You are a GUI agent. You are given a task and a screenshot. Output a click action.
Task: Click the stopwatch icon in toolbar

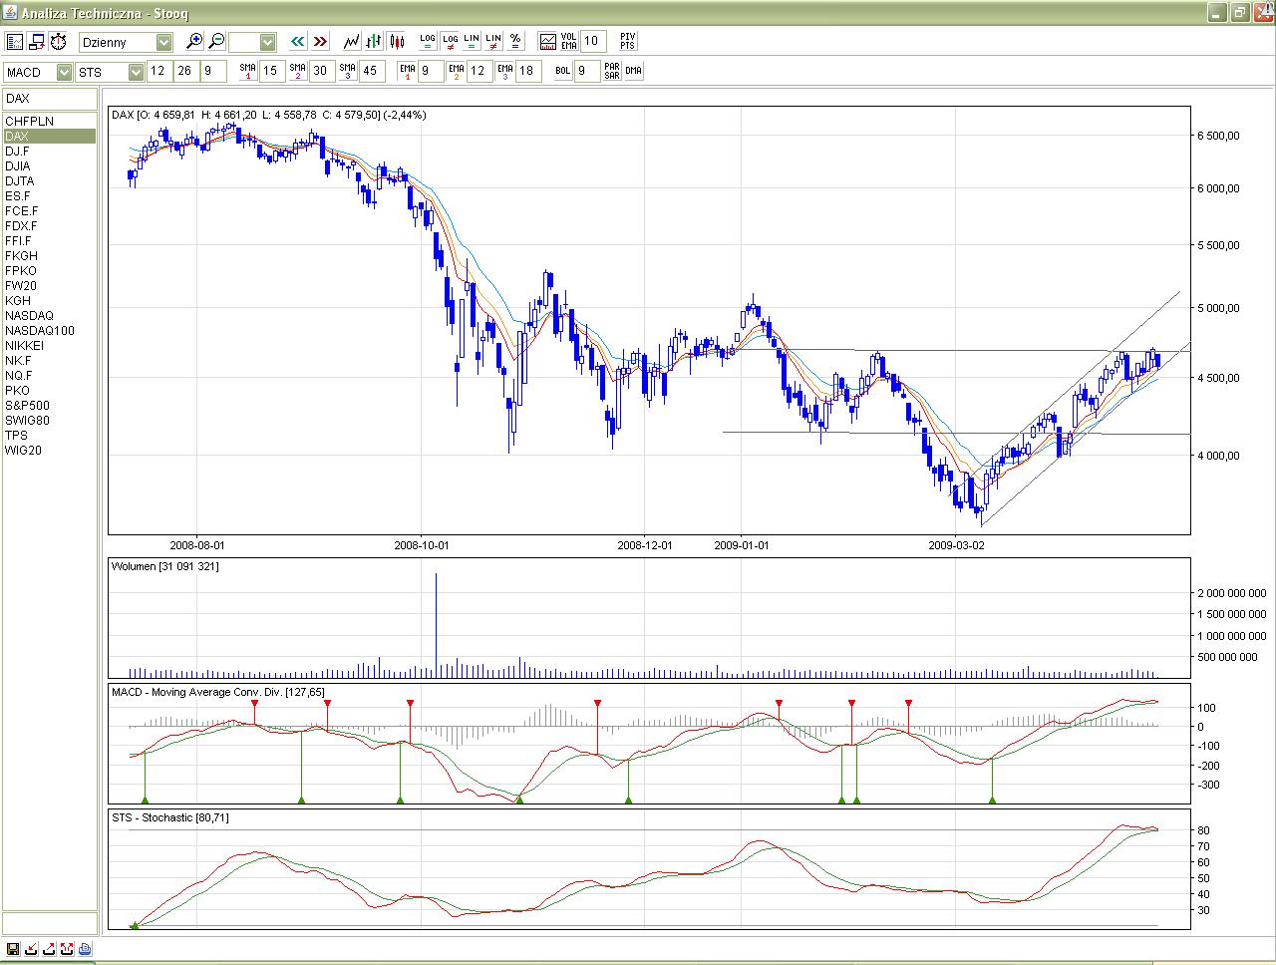point(59,42)
